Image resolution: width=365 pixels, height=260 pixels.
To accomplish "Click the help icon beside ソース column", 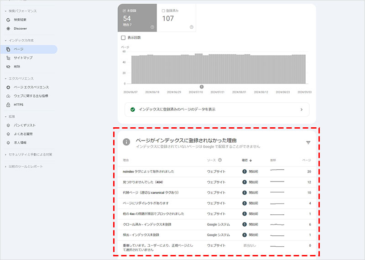I will 220,160.
